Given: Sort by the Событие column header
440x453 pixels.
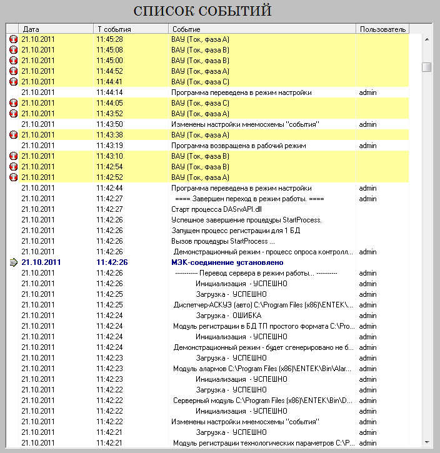Looking at the screenshot, I should coord(262,29).
